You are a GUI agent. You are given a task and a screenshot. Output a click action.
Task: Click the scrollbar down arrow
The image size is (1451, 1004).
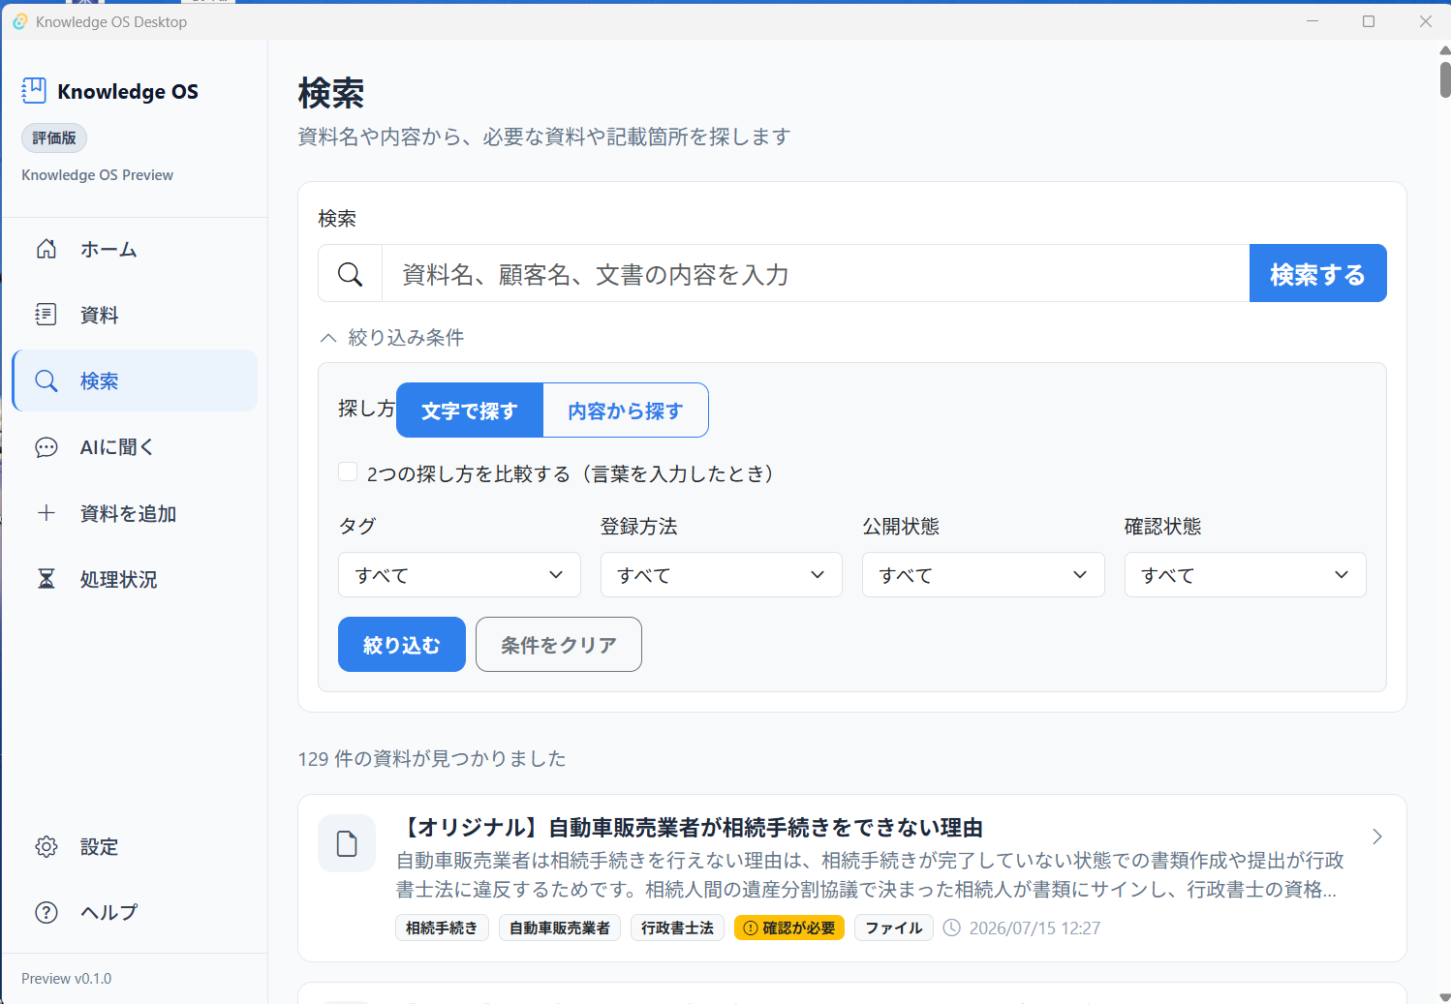[1444, 996]
